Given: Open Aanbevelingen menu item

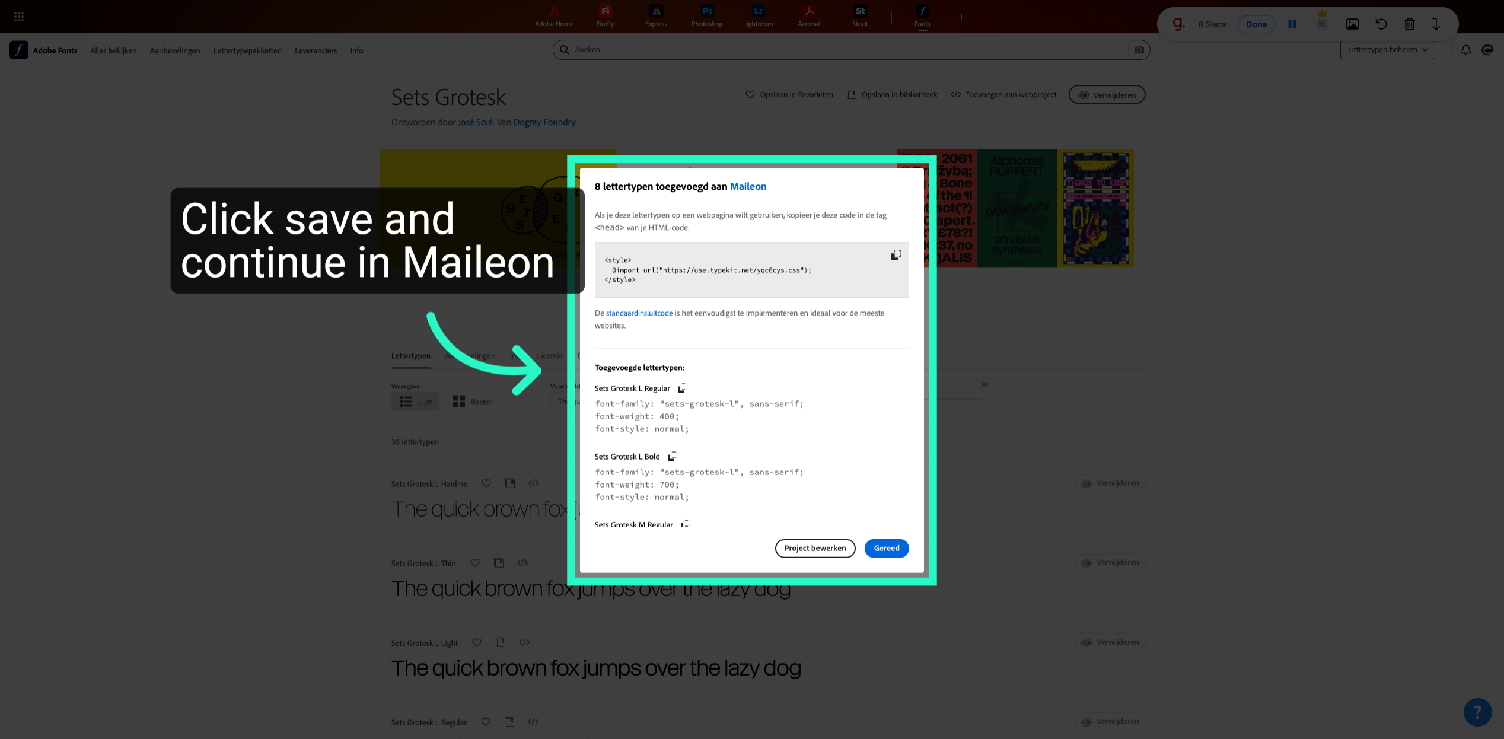Looking at the screenshot, I should click(175, 50).
